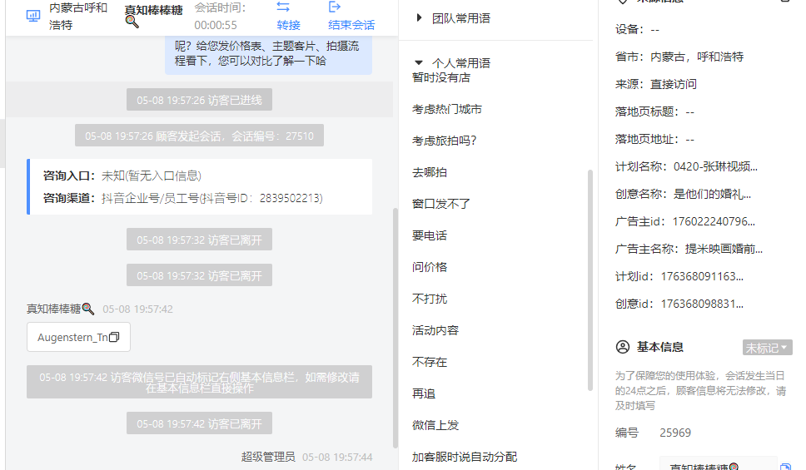Open the 未标记 tag dropdown
This screenshot has height=470, width=806.
(x=767, y=348)
